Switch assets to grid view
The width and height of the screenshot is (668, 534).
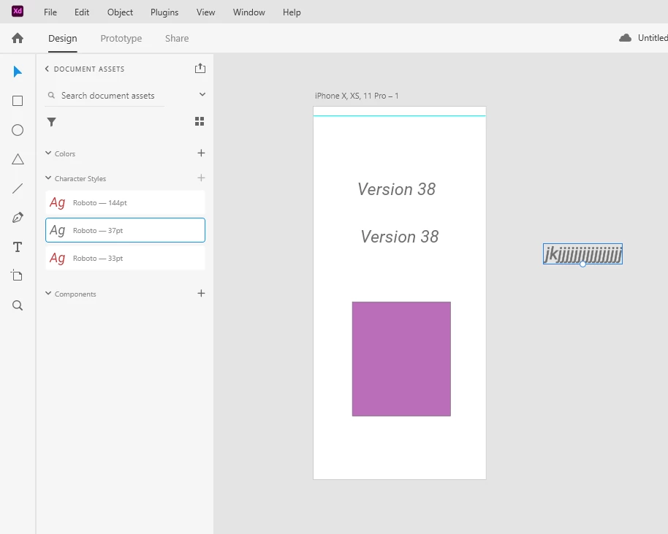[x=200, y=122]
